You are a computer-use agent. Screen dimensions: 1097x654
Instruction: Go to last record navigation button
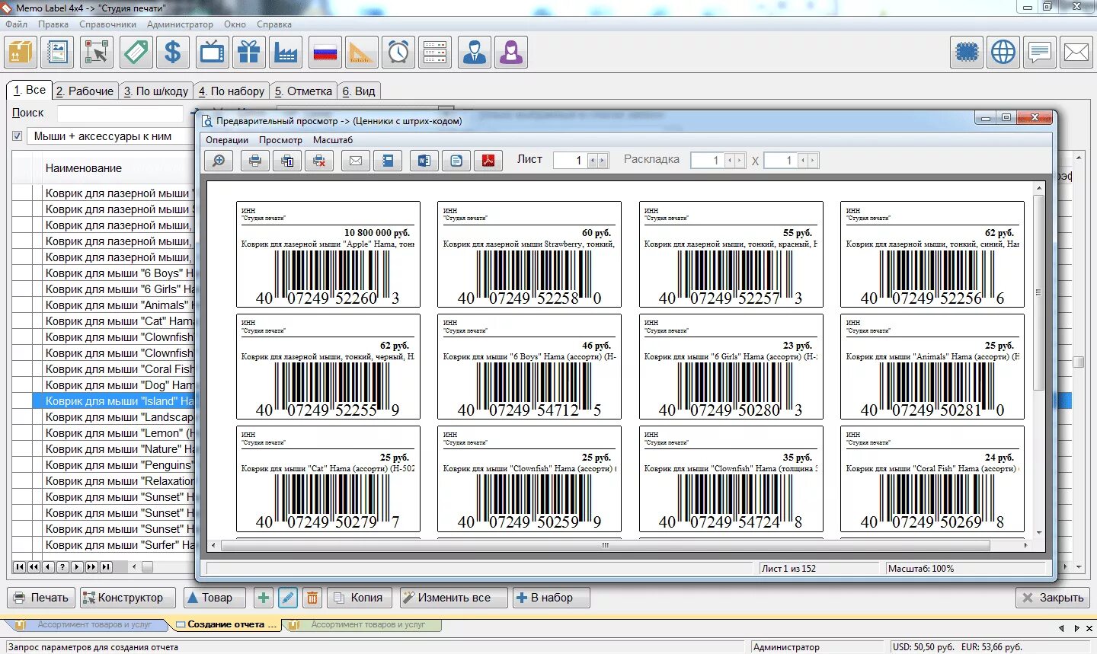[107, 566]
